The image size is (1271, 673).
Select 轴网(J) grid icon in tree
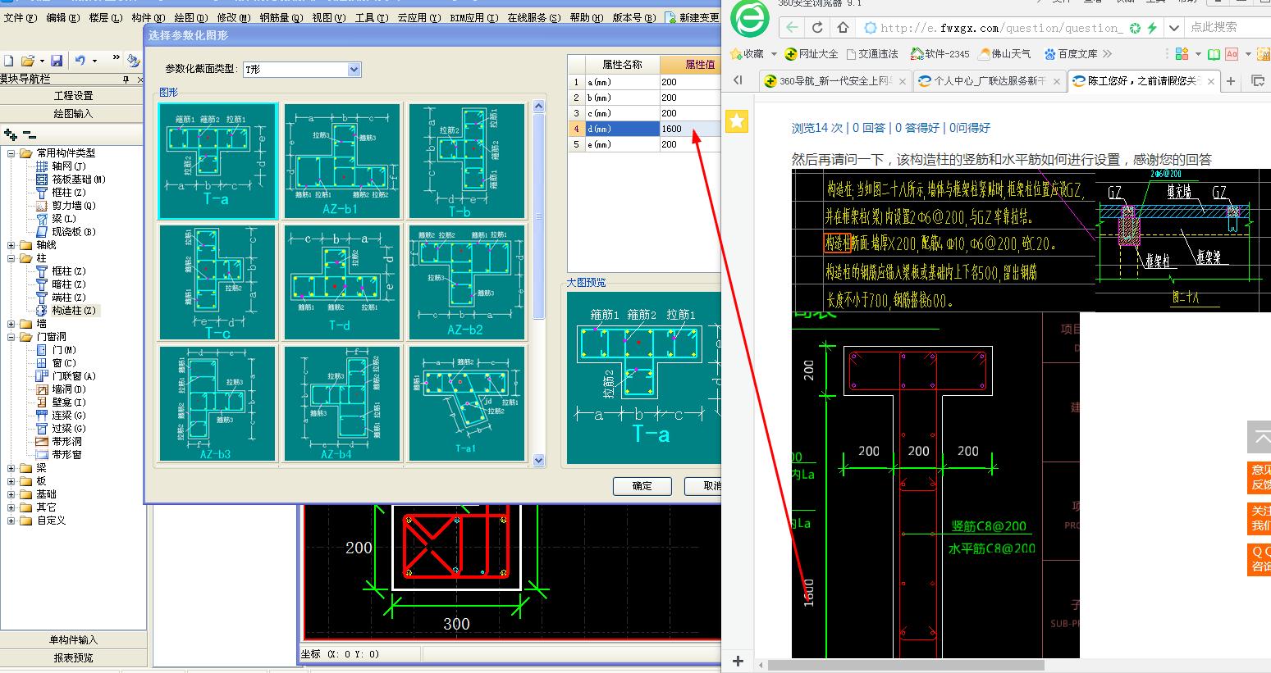coord(42,166)
